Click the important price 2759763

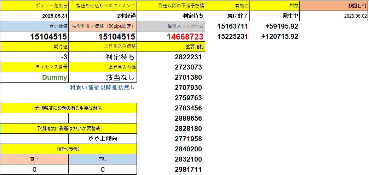tap(188, 98)
